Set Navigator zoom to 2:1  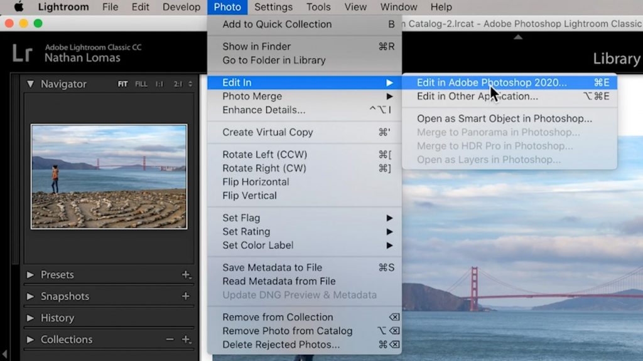click(178, 84)
